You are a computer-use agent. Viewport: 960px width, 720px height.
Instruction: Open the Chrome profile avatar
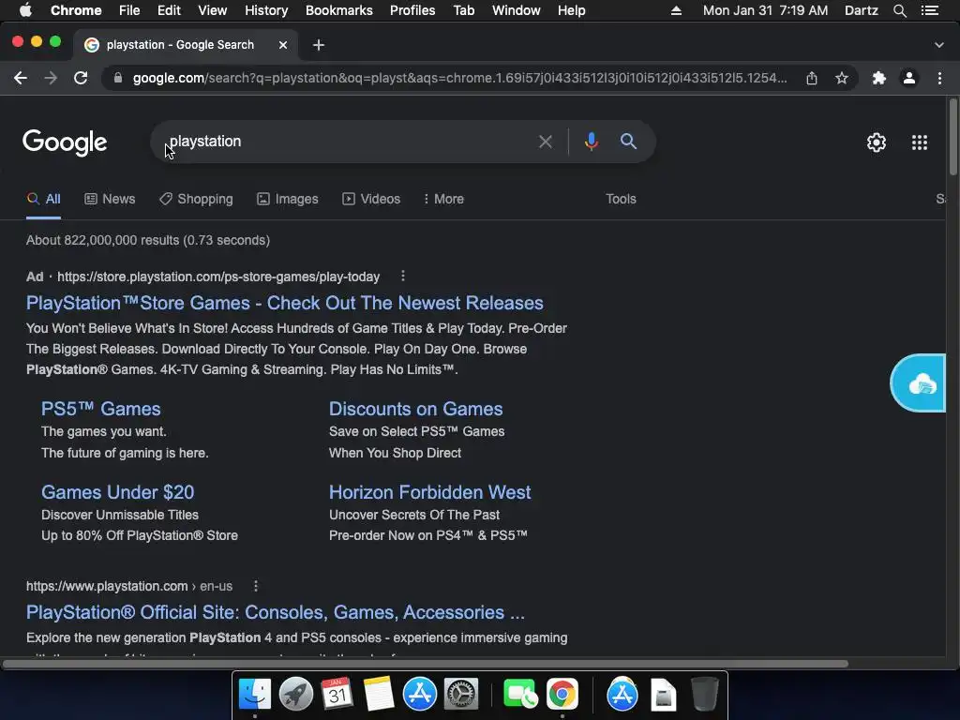[909, 78]
